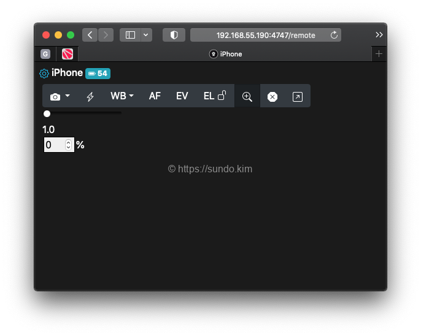Show the Safari sidebar
The height and width of the screenshot is (336, 421).
[130, 35]
